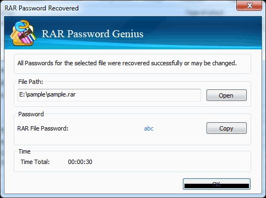Confirm the dialog with the OK button
The height and width of the screenshot is (198, 266).
coord(216,184)
